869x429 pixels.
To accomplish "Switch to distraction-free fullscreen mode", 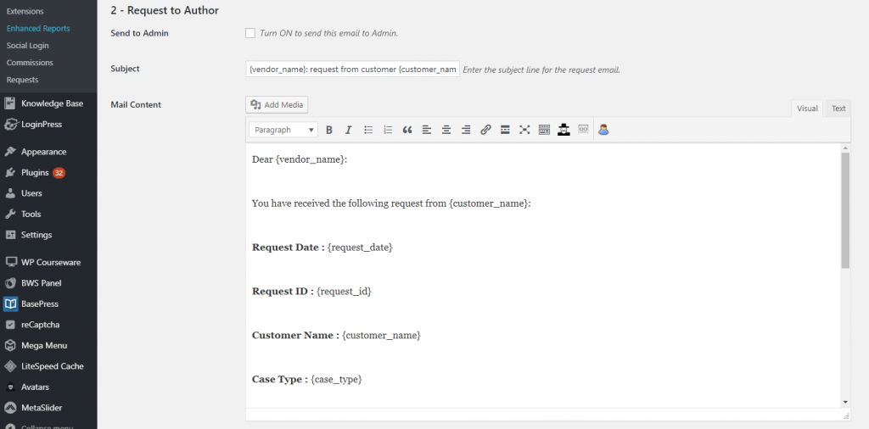I will pos(524,130).
